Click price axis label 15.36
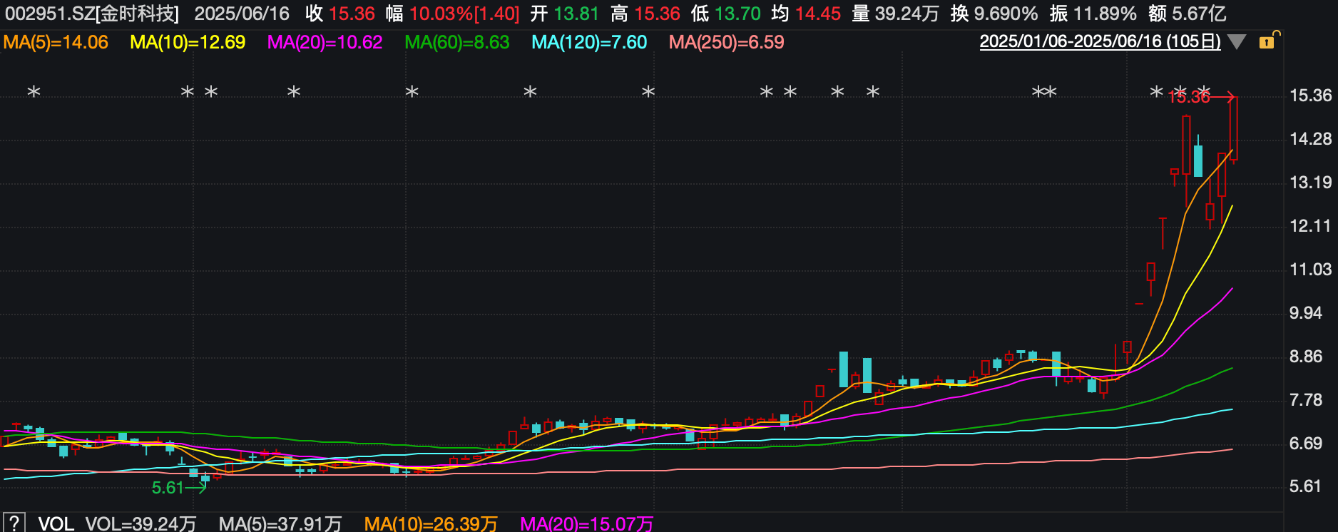 1311,96
